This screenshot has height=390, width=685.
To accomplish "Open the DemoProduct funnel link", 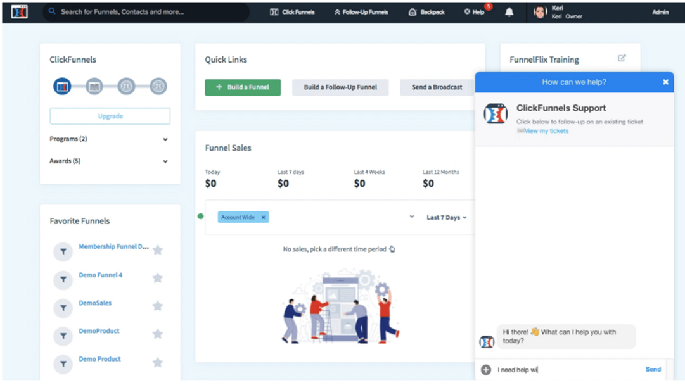I will pos(99,330).
